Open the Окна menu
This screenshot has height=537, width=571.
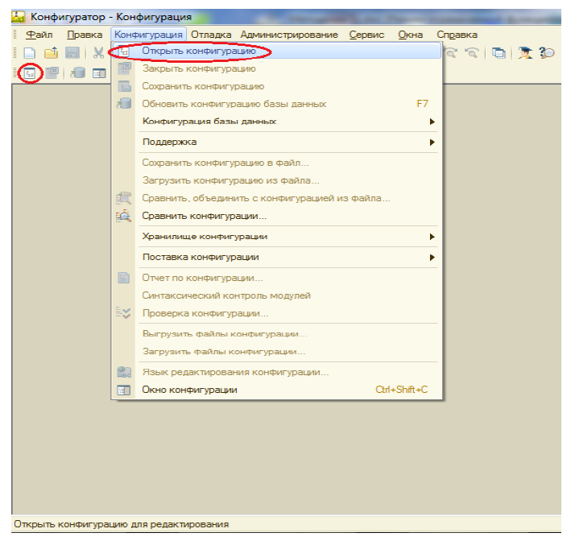pos(411,35)
